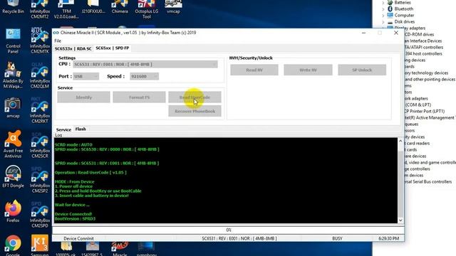456x256 pixels.
Task: Expand Batteries node in Device Manager
Action: point(383,3)
